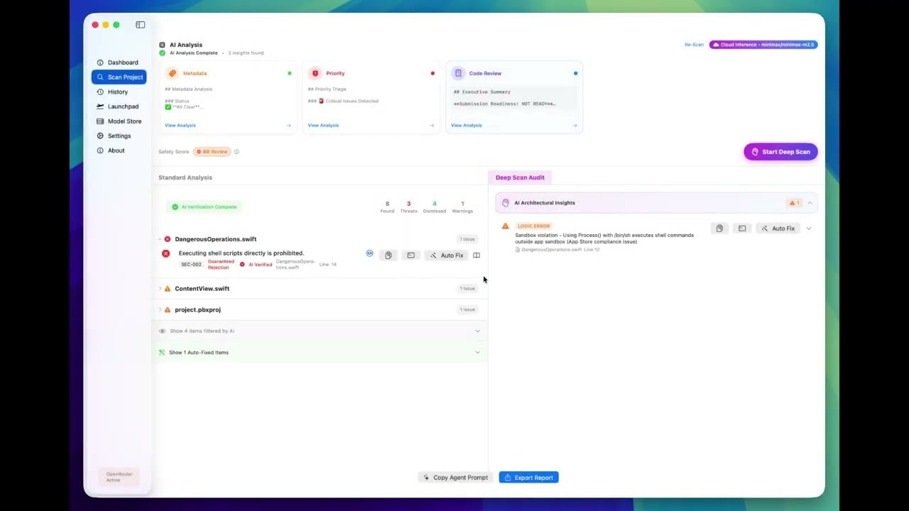
Task: Auto Fix the shell script issue
Action: tap(447, 255)
